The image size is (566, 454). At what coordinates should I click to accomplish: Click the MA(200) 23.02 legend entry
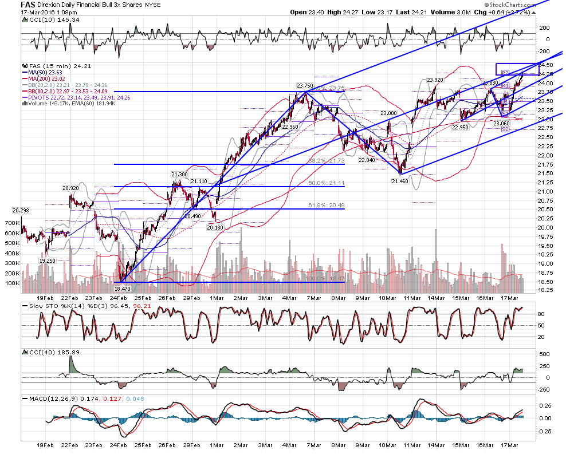tap(47, 79)
